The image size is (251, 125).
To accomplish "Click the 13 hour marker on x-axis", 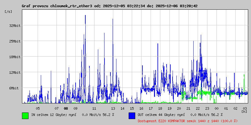I will [x=113, y=108].
